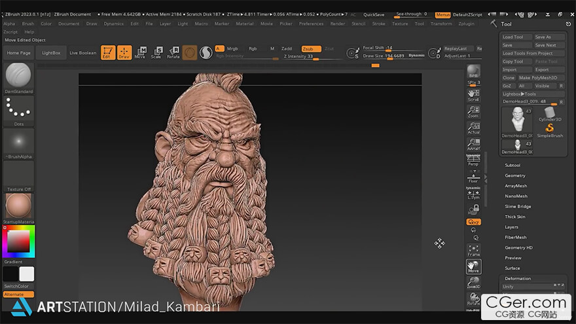Click the Load Tool button
576x324 pixels.
516,37
